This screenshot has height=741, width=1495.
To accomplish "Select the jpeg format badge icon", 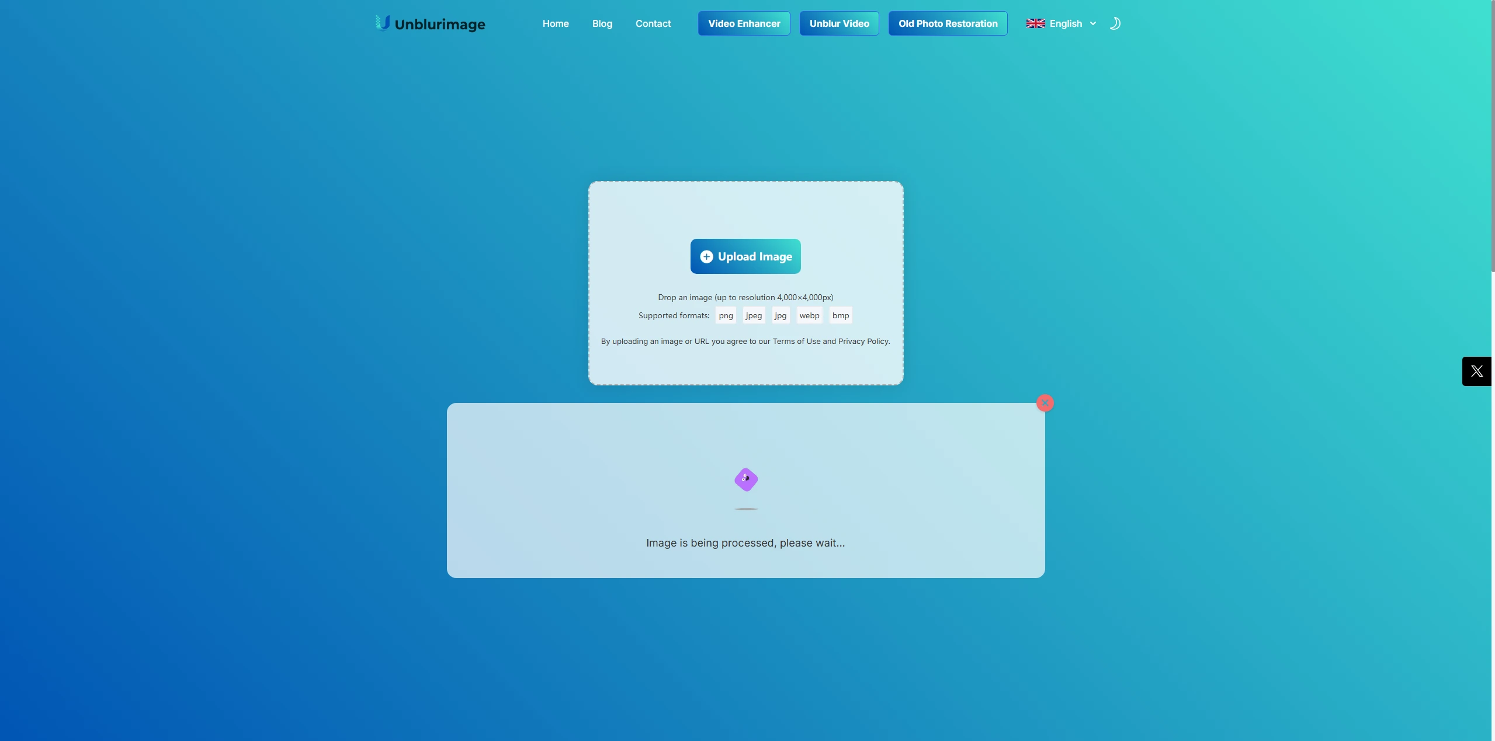I will click(754, 315).
